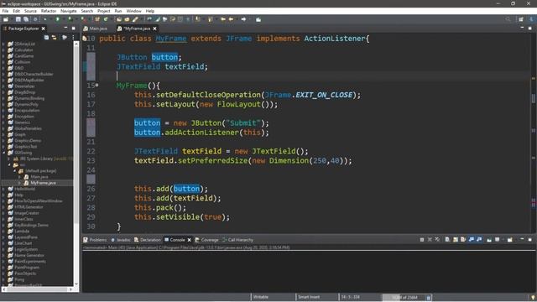Click the Run Garbage Collector trash icon
This screenshot has height=302, width=537.
[x=429, y=297]
